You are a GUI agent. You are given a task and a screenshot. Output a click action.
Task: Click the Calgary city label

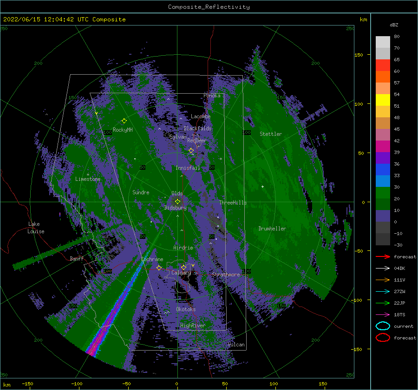(x=181, y=273)
